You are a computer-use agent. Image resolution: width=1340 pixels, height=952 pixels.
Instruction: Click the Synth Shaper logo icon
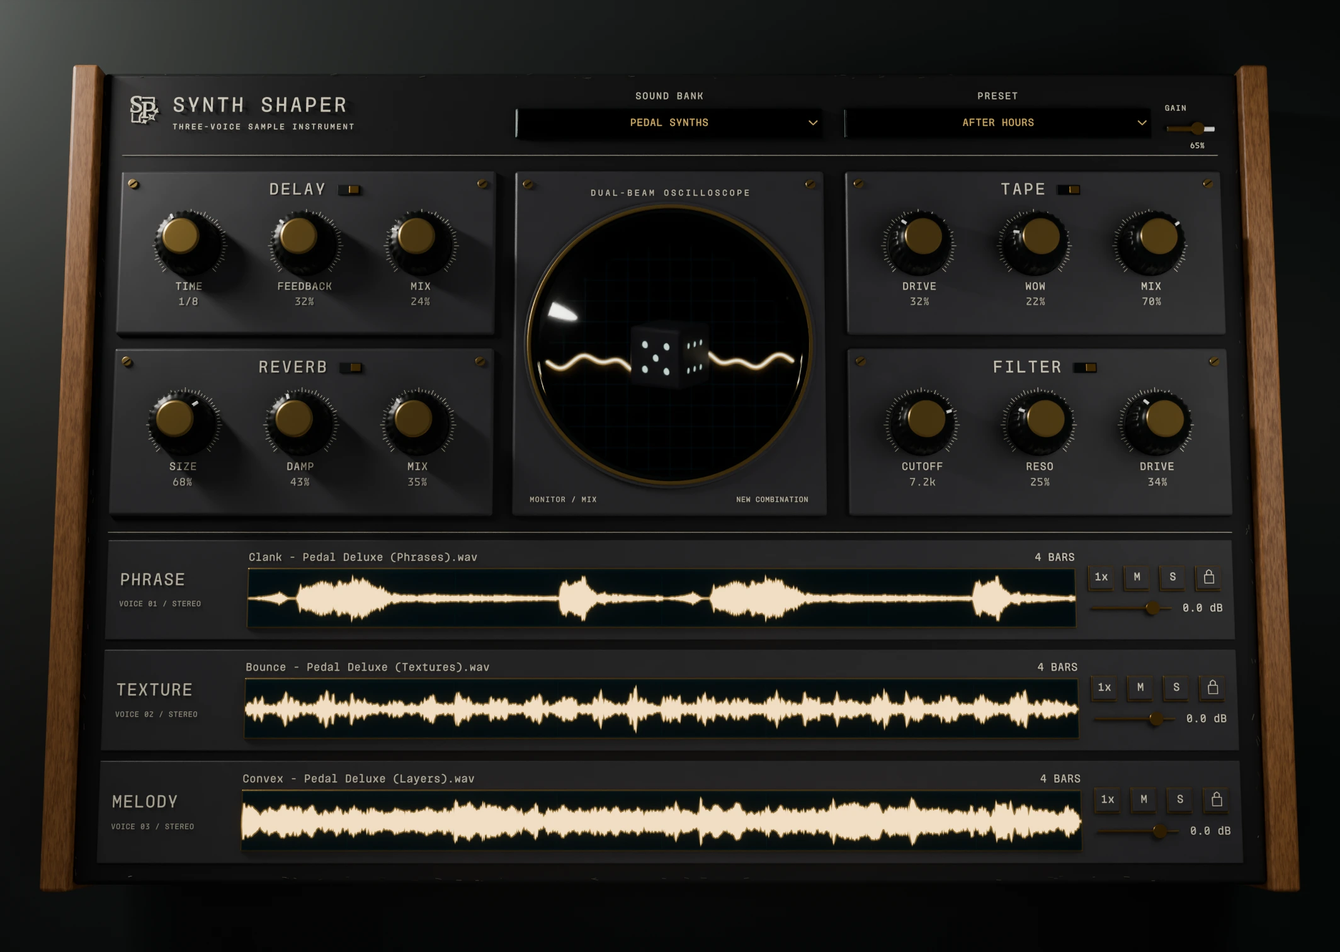pyautogui.click(x=144, y=110)
